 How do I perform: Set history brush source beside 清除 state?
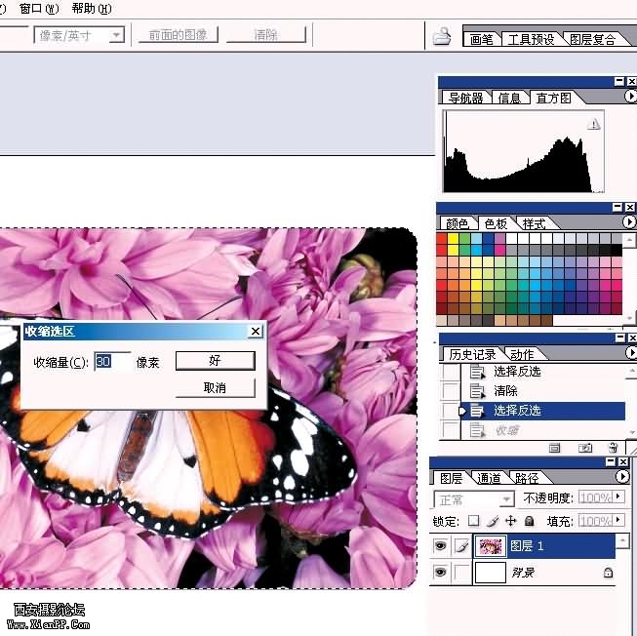coord(450,390)
